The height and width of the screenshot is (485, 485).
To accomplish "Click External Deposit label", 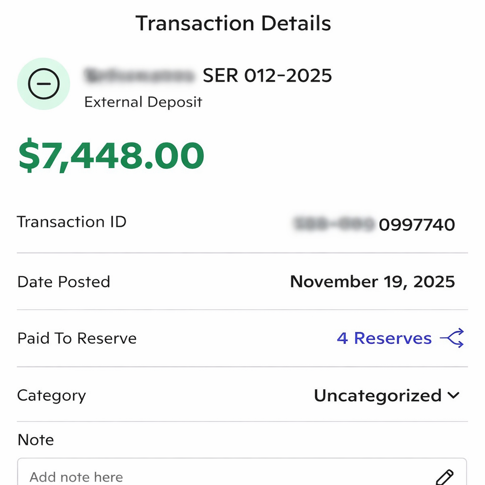I will click(143, 101).
